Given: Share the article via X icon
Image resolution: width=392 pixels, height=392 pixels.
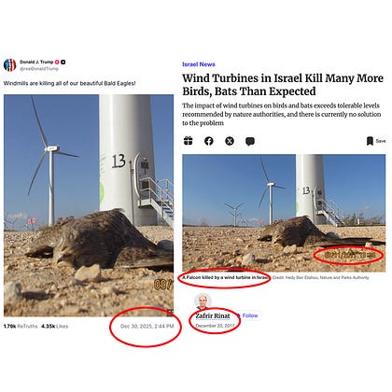Looking at the screenshot, I should click(x=230, y=141).
